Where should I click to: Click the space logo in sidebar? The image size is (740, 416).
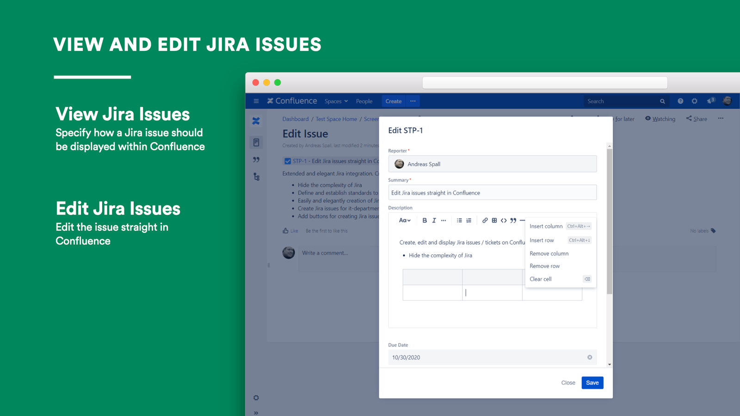point(256,121)
